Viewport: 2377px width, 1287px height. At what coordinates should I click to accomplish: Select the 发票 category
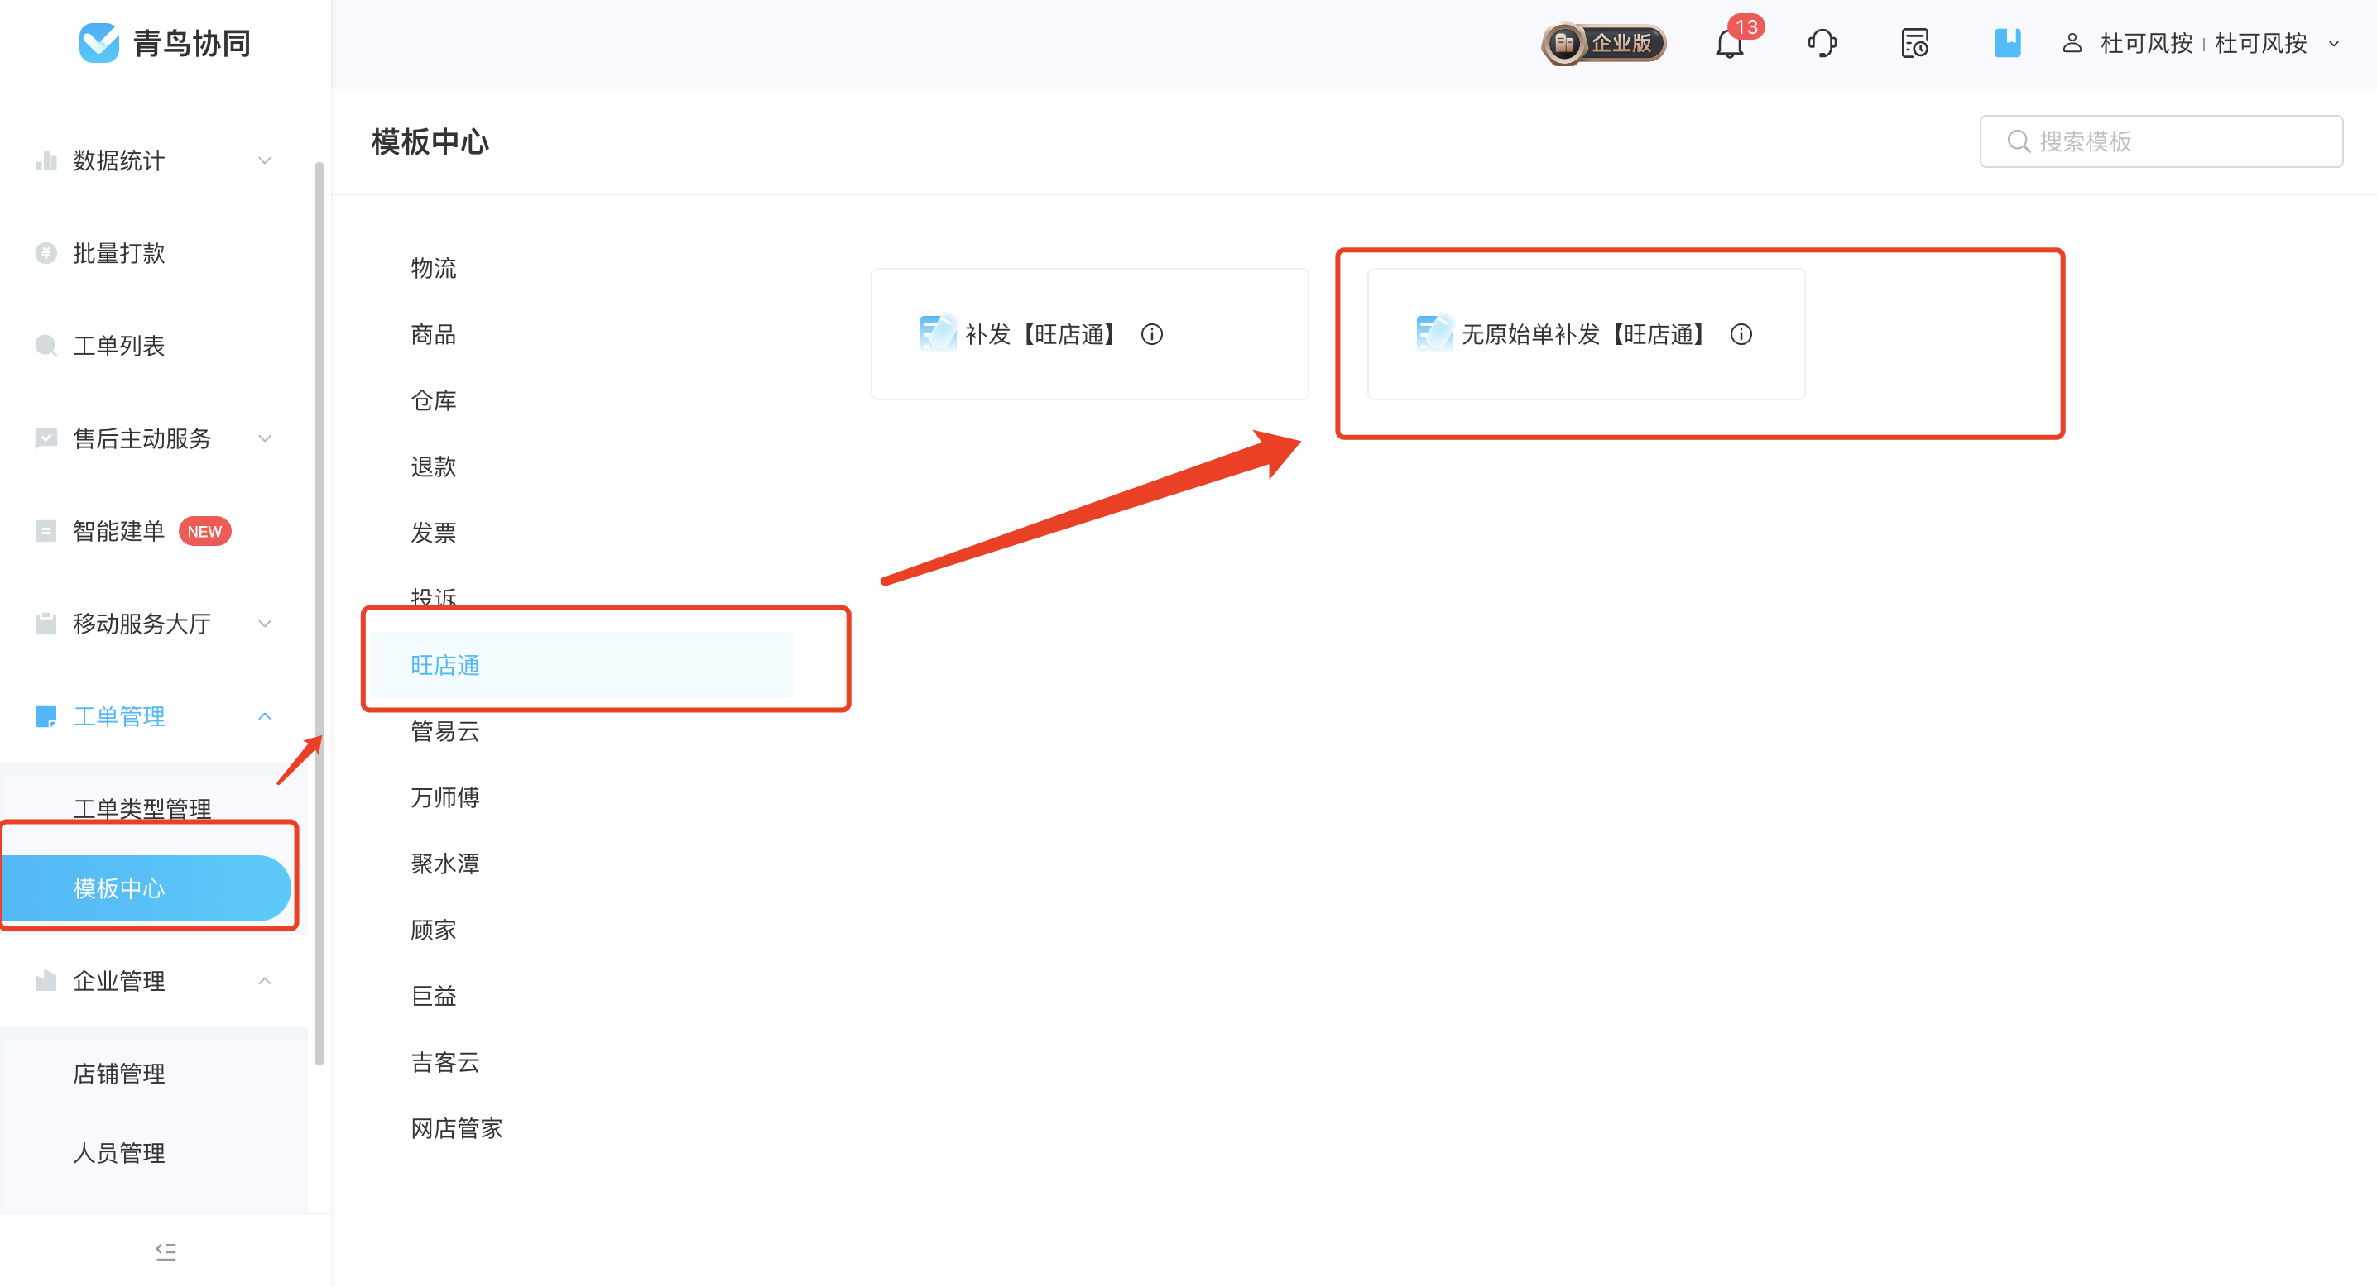[x=434, y=533]
